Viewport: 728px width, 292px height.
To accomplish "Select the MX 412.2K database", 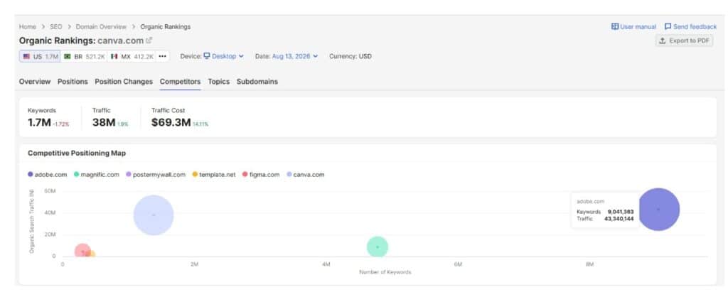I will click(x=132, y=57).
